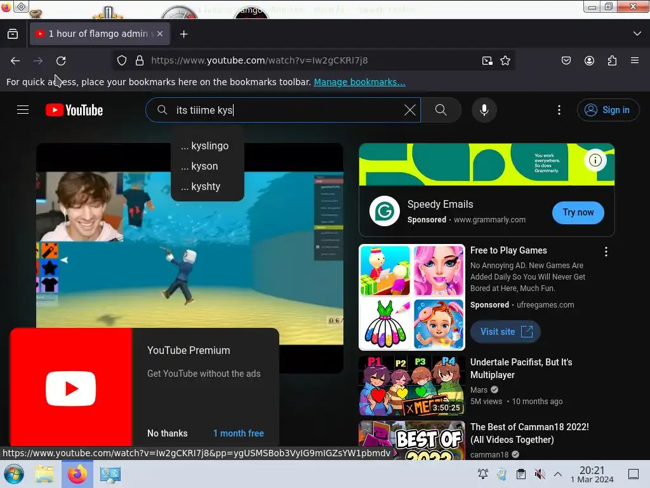Screen dimensions: 650x488
Task: Open ad info icon on Grammarly banner
Action: [595, 160]
